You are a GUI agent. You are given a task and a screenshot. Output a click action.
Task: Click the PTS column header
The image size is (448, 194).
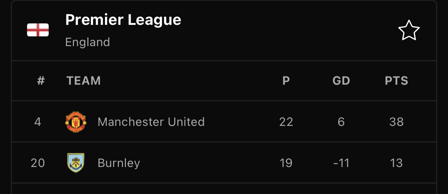396,81
